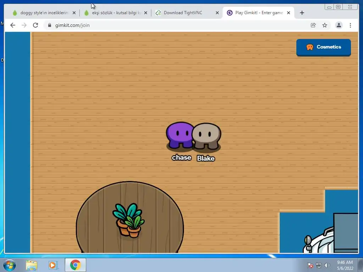Open the Cosmetics button
The height and width of the screenshot is (272, 363).
(323, 47)
